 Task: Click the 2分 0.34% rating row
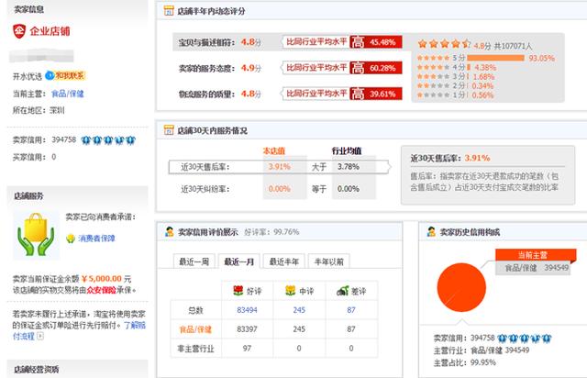pos(455,86)
